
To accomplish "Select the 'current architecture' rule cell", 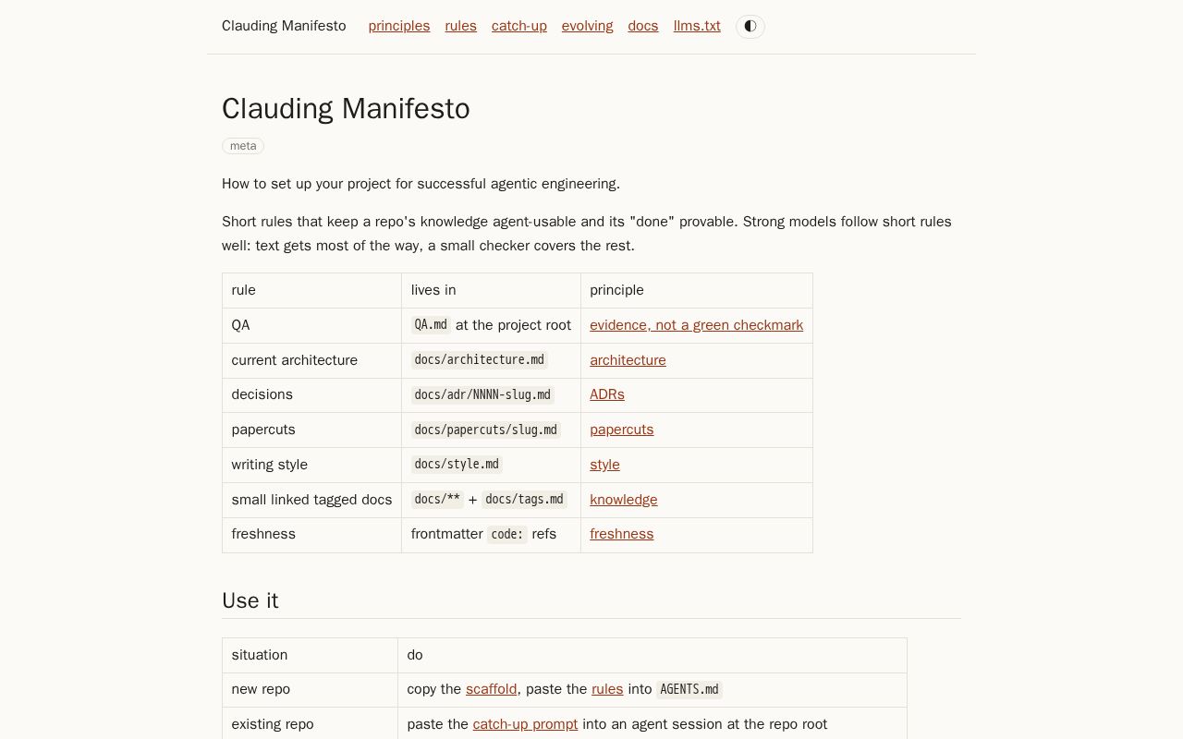I will tap(311, 360).
